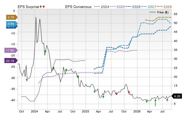Click the red miss arrow around August 2025

pyautogui.click(x=116, y=93)
